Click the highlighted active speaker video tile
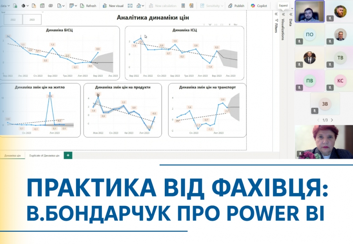Image resolution: width=353 pixels, height=244 pixels. pyautogui.click(x=309, y=11)
